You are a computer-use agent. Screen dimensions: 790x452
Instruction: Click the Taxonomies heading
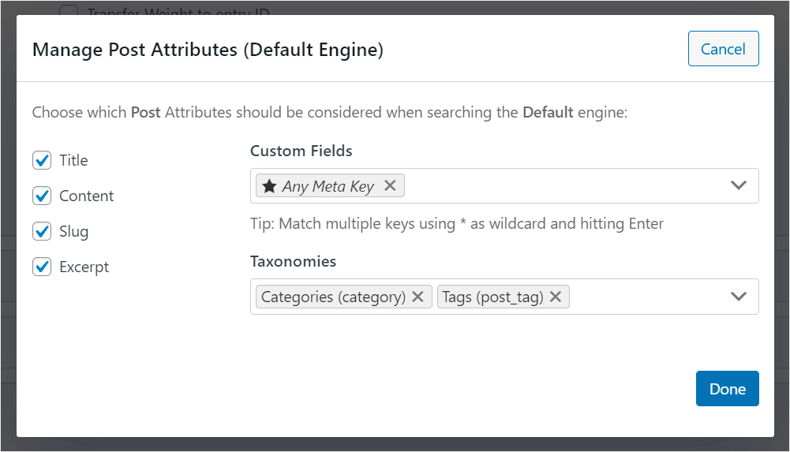[294, 261]
